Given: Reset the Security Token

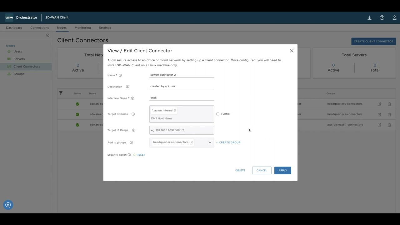Looking at the screenshot, I should coord(139,155).
